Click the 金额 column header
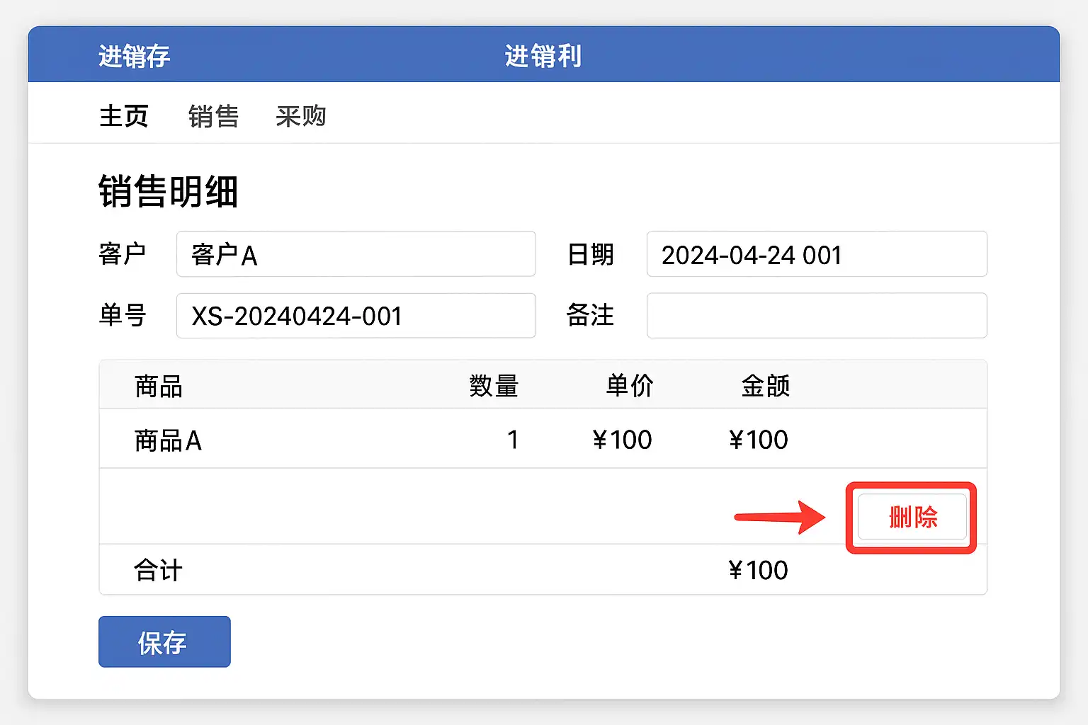 point(765,387)
